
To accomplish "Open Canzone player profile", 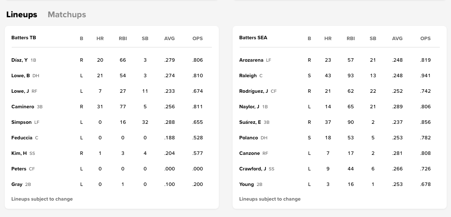I will pyautogui.click(x=249, y=153).
